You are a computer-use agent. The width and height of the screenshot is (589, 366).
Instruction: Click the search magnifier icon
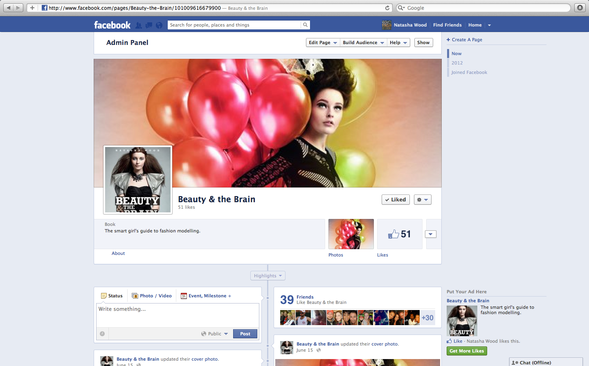(x=305, y=25)
